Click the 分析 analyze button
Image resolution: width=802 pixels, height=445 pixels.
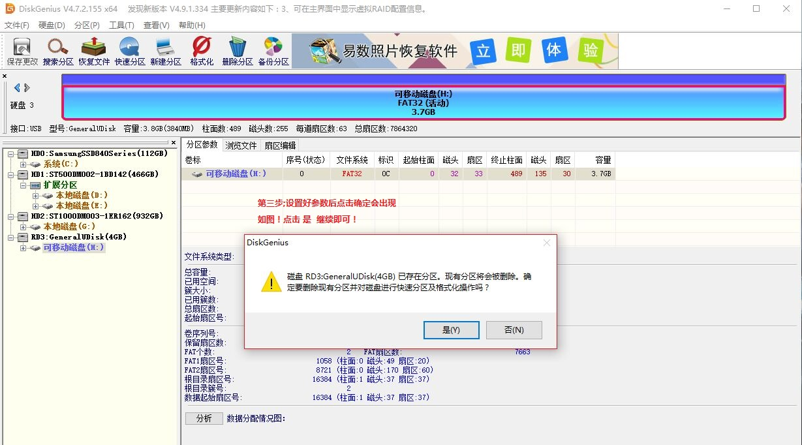point(204,419)
